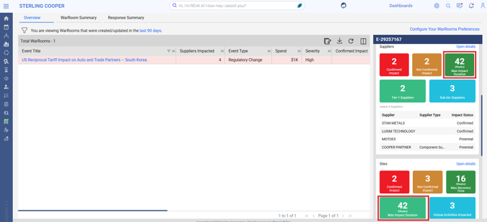Click the last 90 days link
Viewport: 487px width, 222px height.
150,30
